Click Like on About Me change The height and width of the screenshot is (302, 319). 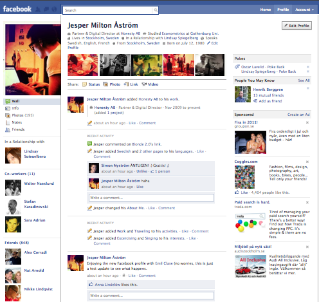151,208
